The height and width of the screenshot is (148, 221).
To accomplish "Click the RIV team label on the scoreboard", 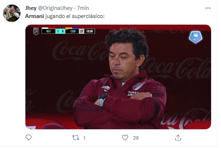I will pos(48,31).
